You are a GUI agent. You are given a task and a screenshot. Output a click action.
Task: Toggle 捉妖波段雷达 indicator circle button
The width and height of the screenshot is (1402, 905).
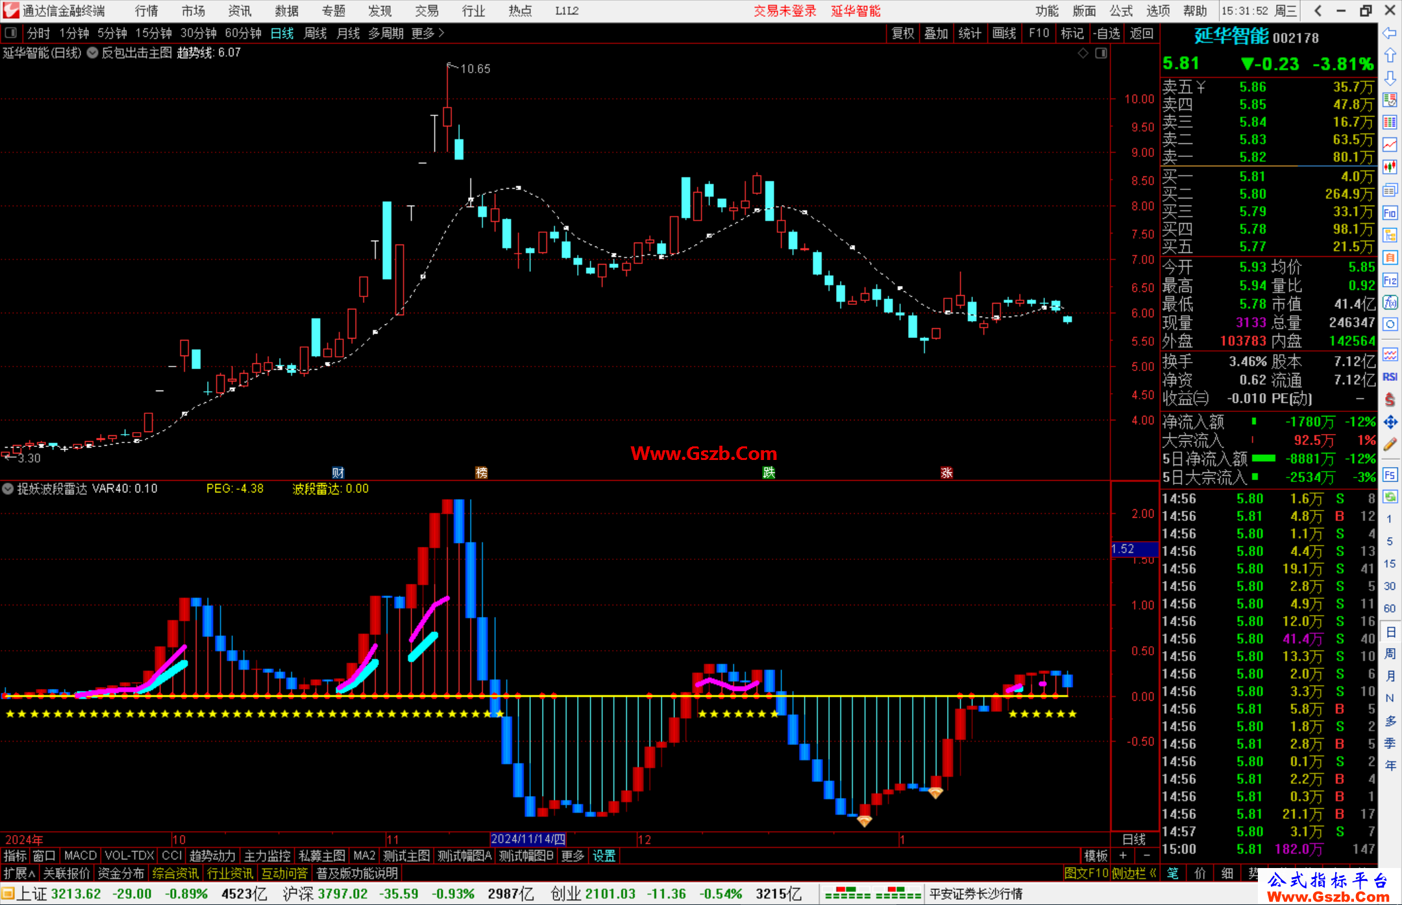[x=8, y=489]
